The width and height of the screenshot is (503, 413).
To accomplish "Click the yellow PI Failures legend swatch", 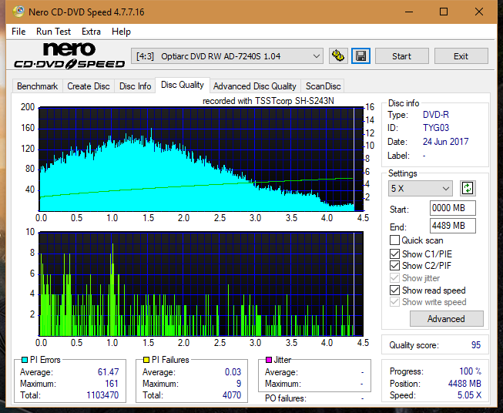I will pyautogui.click(x=146, y=360).
